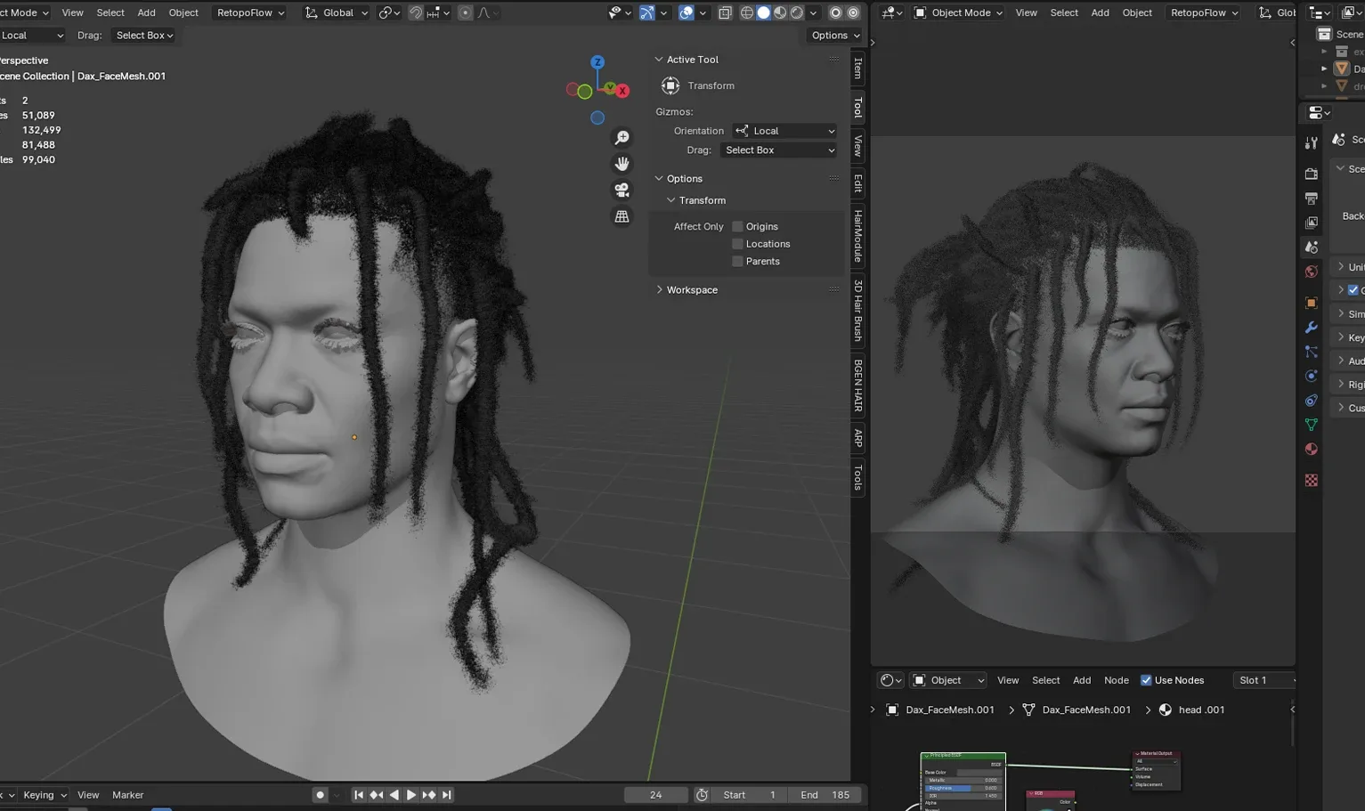Toggle the camera view icon in viewport

[x=622, y=190]
